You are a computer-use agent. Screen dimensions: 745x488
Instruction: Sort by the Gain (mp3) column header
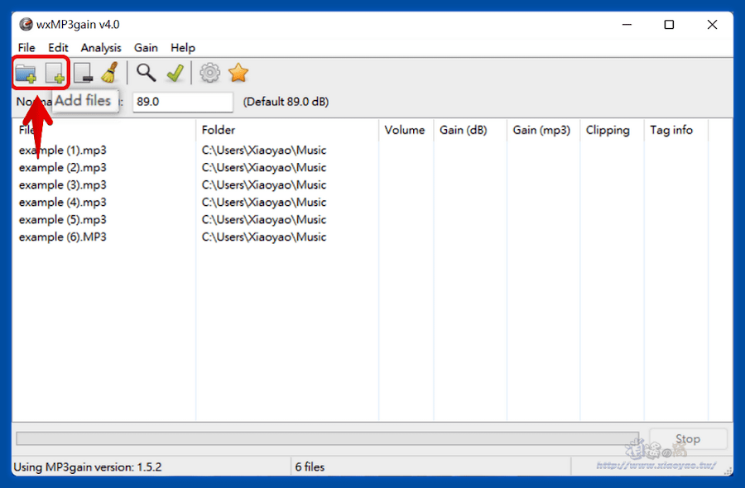coord(543,130)
